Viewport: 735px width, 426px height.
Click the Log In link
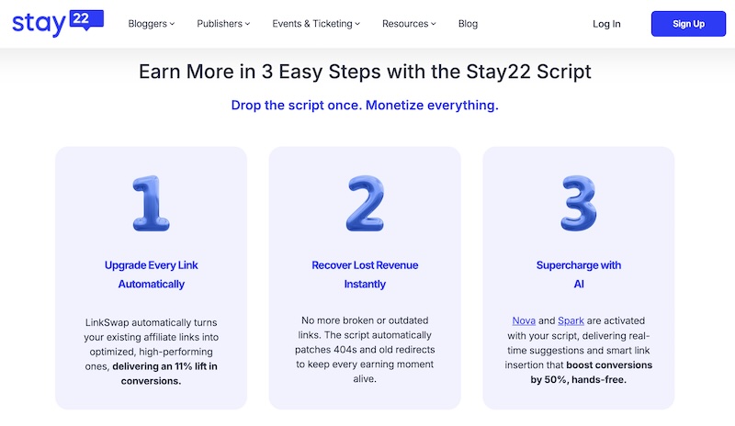tap(606, 24)
